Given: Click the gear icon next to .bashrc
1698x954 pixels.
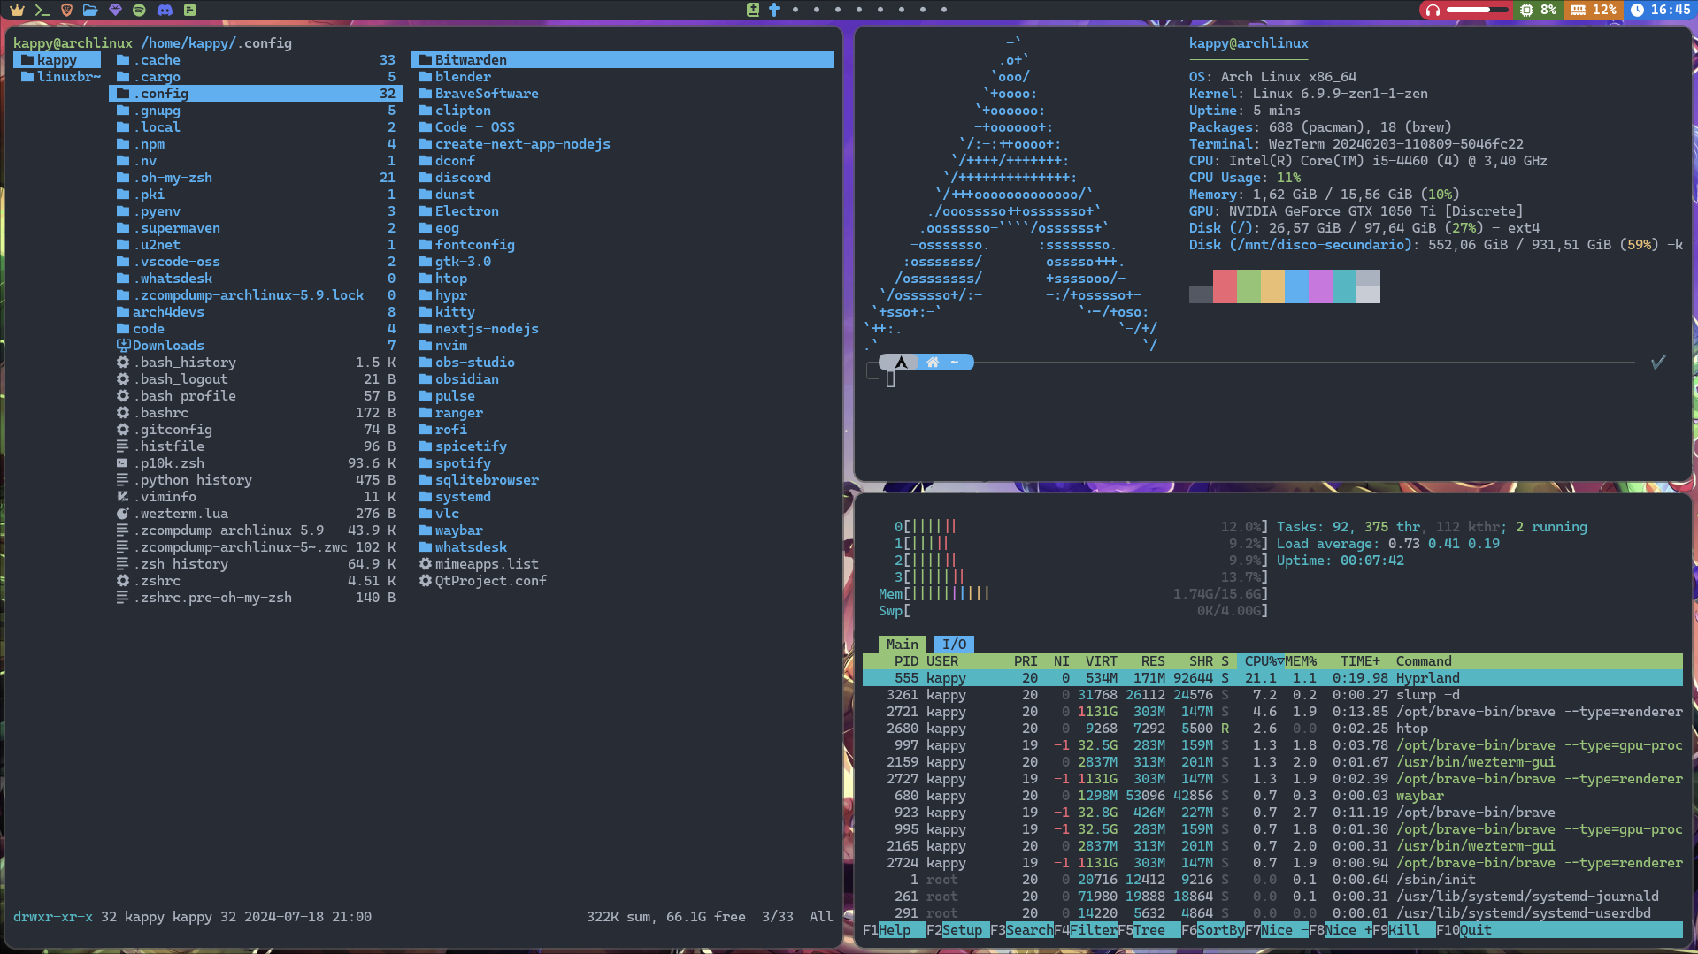Looking at the screenshot, I should point(123,413).
